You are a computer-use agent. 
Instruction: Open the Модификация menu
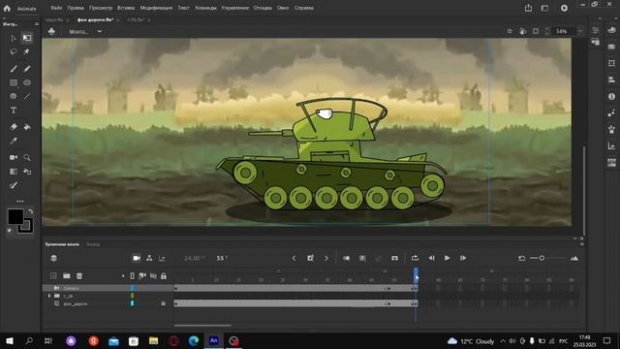[x=156, y=8]
